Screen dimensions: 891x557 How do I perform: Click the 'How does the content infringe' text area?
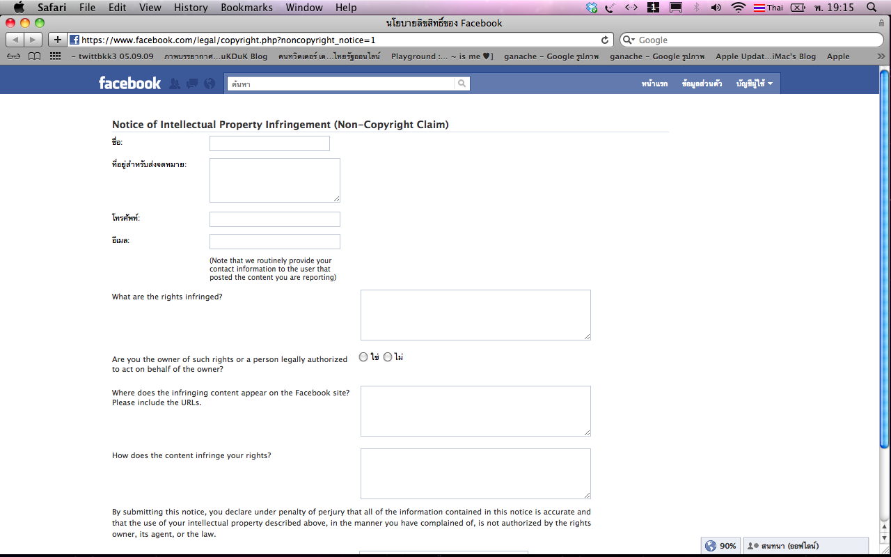475,474
